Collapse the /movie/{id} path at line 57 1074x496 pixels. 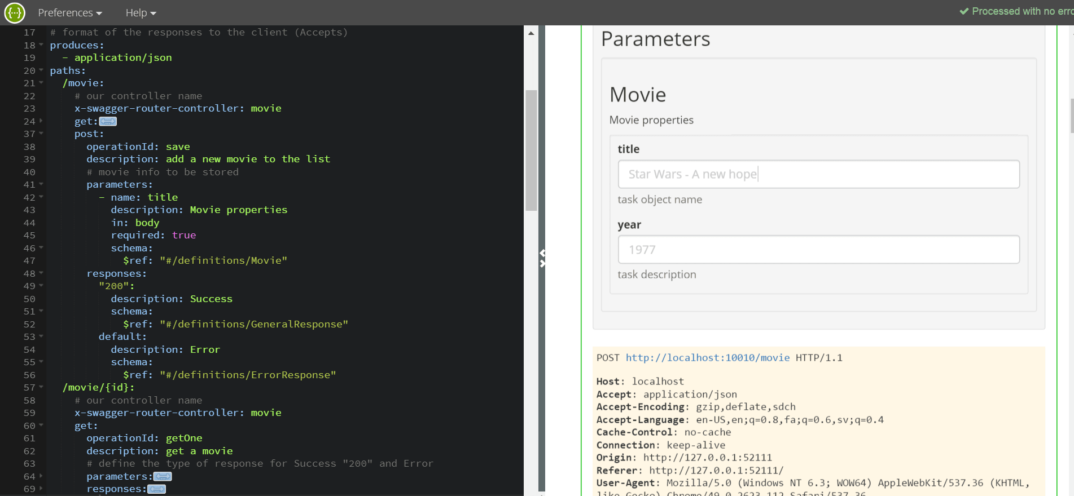point(41,387)
